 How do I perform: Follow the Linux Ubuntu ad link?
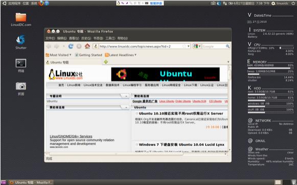click(x=167, y=101)
